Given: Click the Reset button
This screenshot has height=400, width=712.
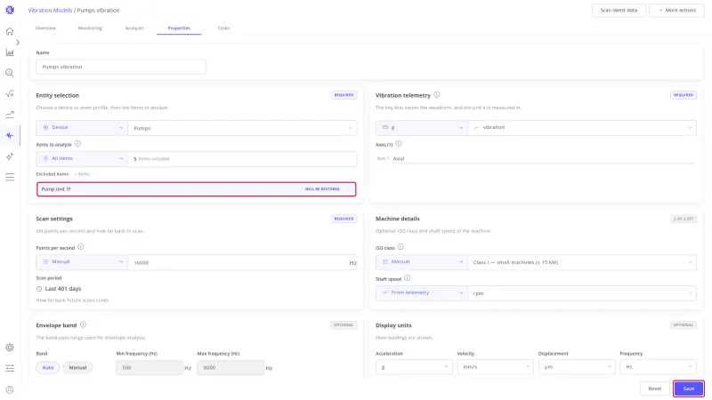Looking at the screenshot, I should [x=655, y=388].
